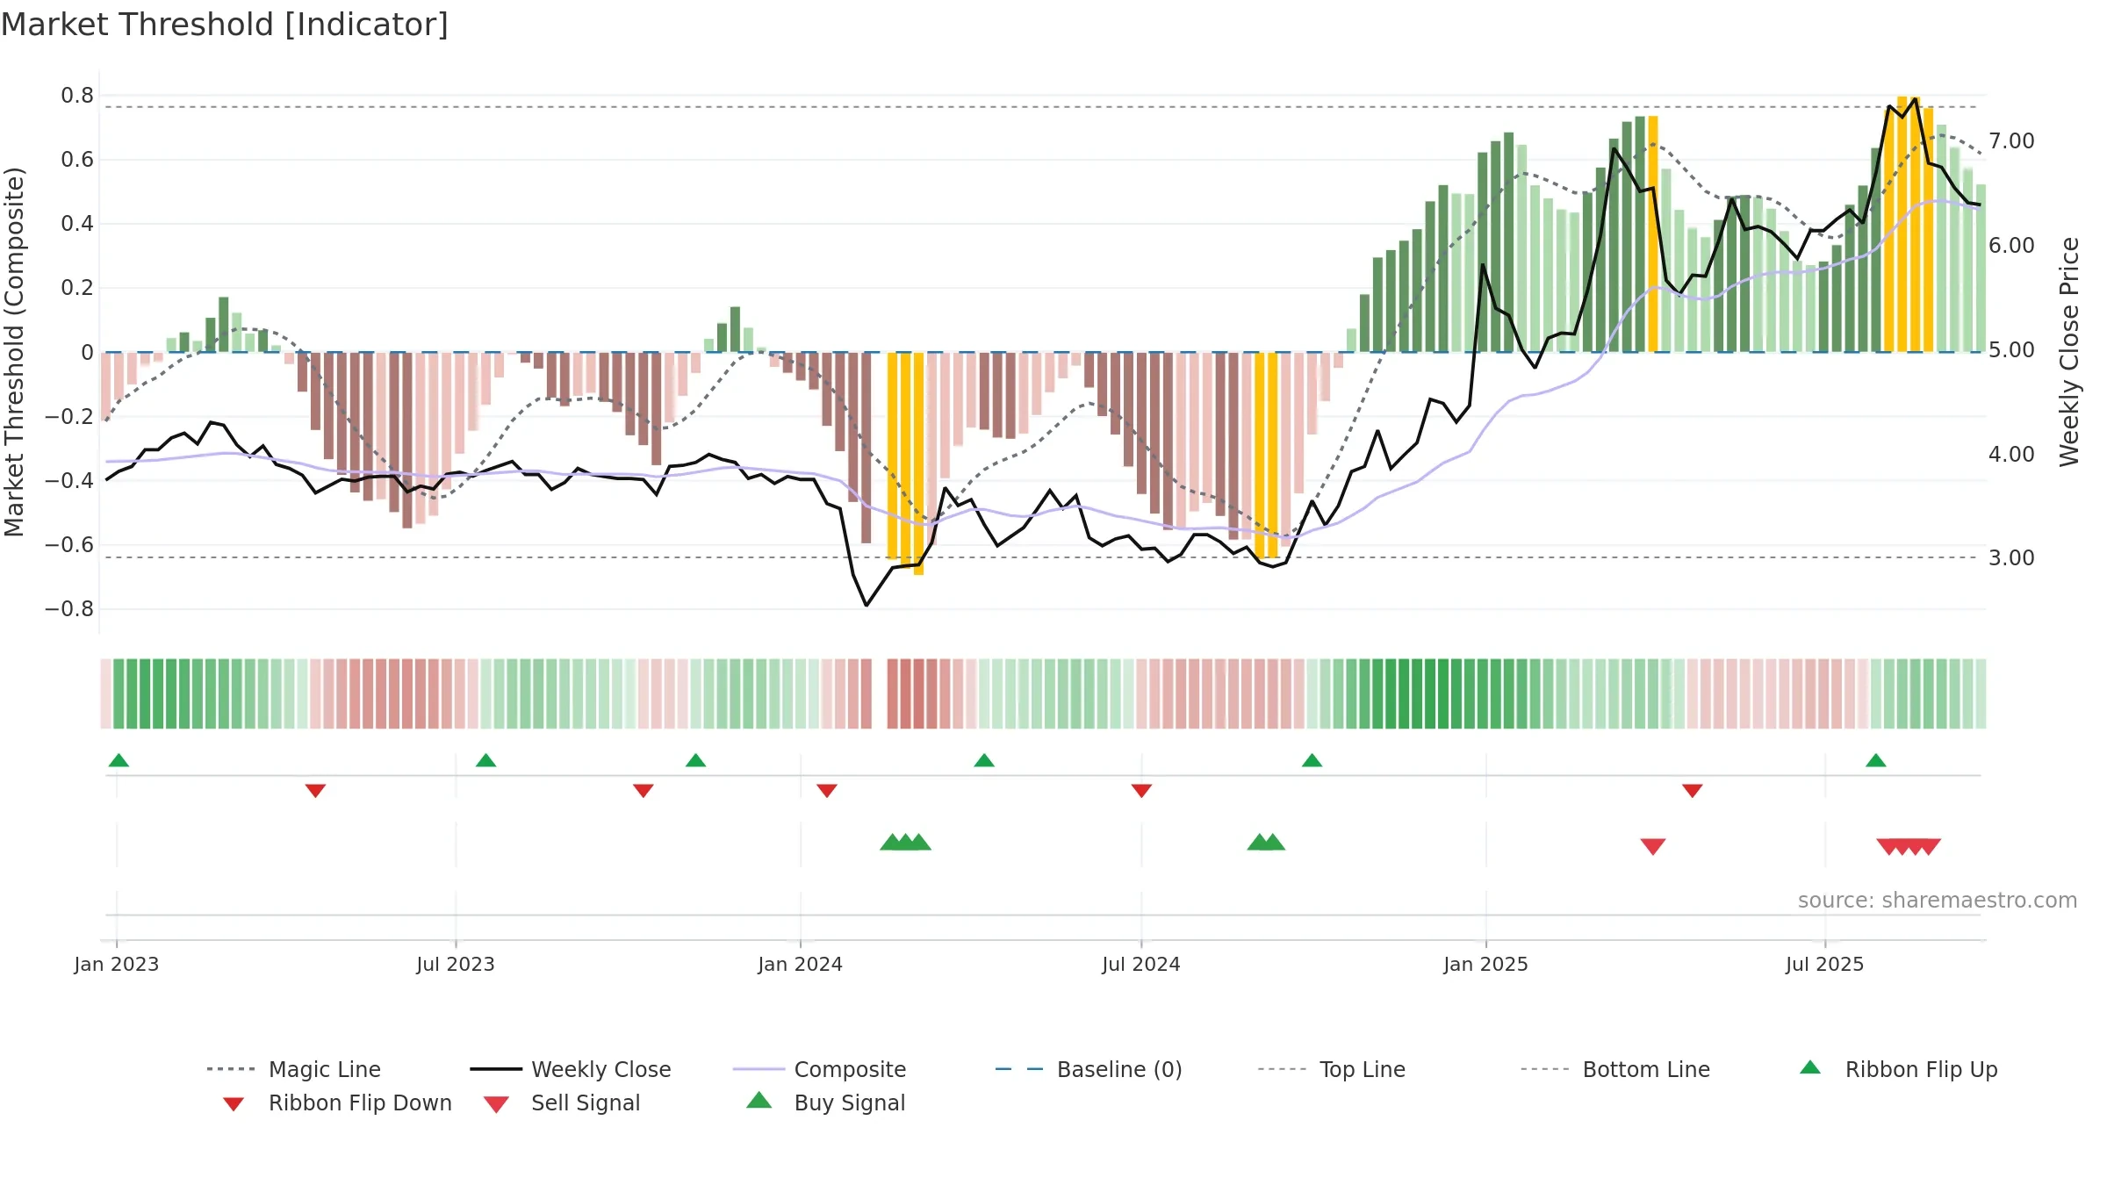
Task: Click the green flip-up triangle near Nov 2023
Action: coord(695,760)
